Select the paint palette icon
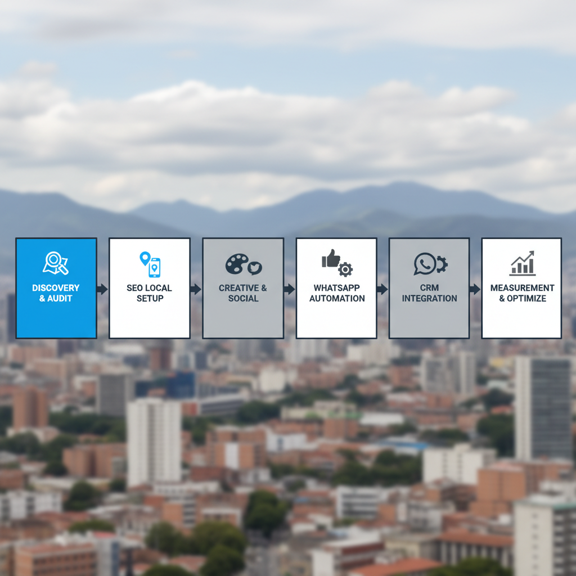576x576 pixels. (x=237, y=264)
